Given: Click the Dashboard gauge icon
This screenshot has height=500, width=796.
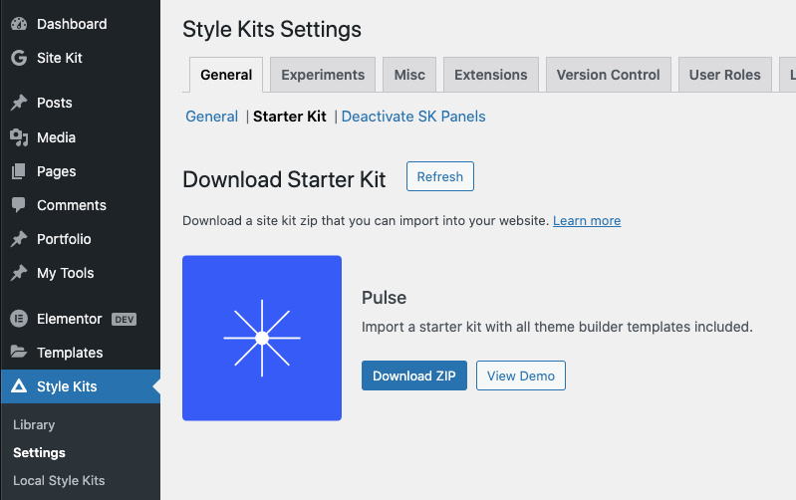Looking at the screenshot, I should click(x=19, y=24).
